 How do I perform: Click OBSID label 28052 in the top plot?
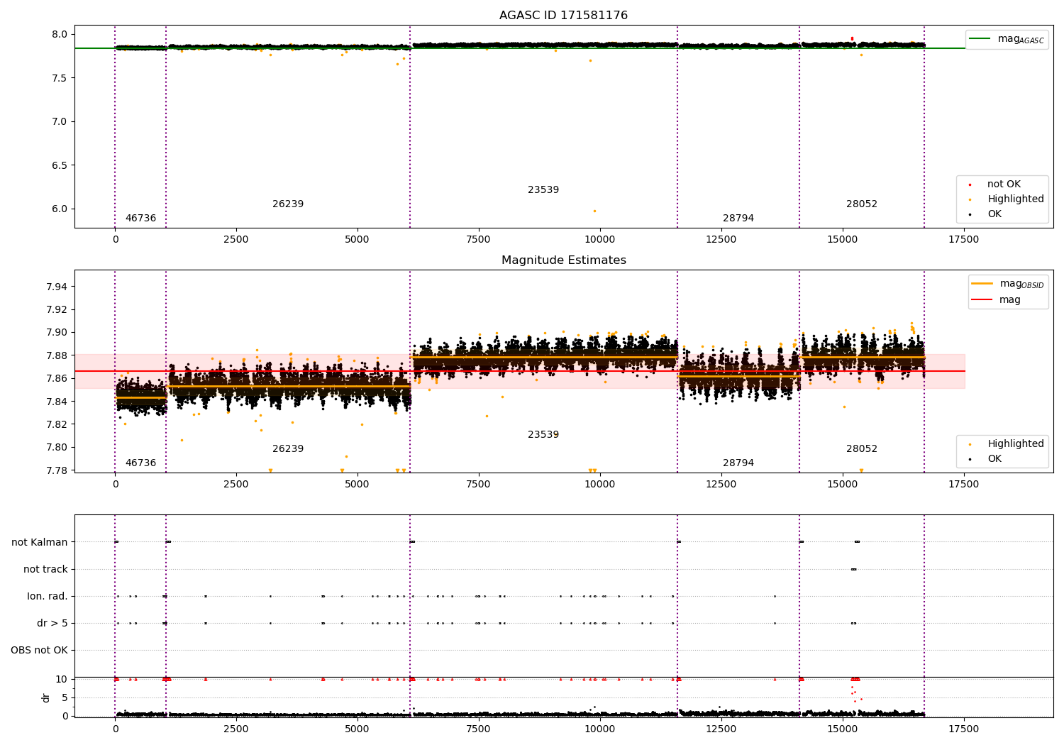[x=862, y=204]
